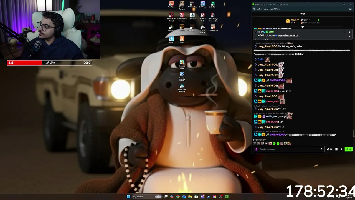Select the Stumble Guys desktop icon
The image size is (355, 200).
click(x=182, y=64)
